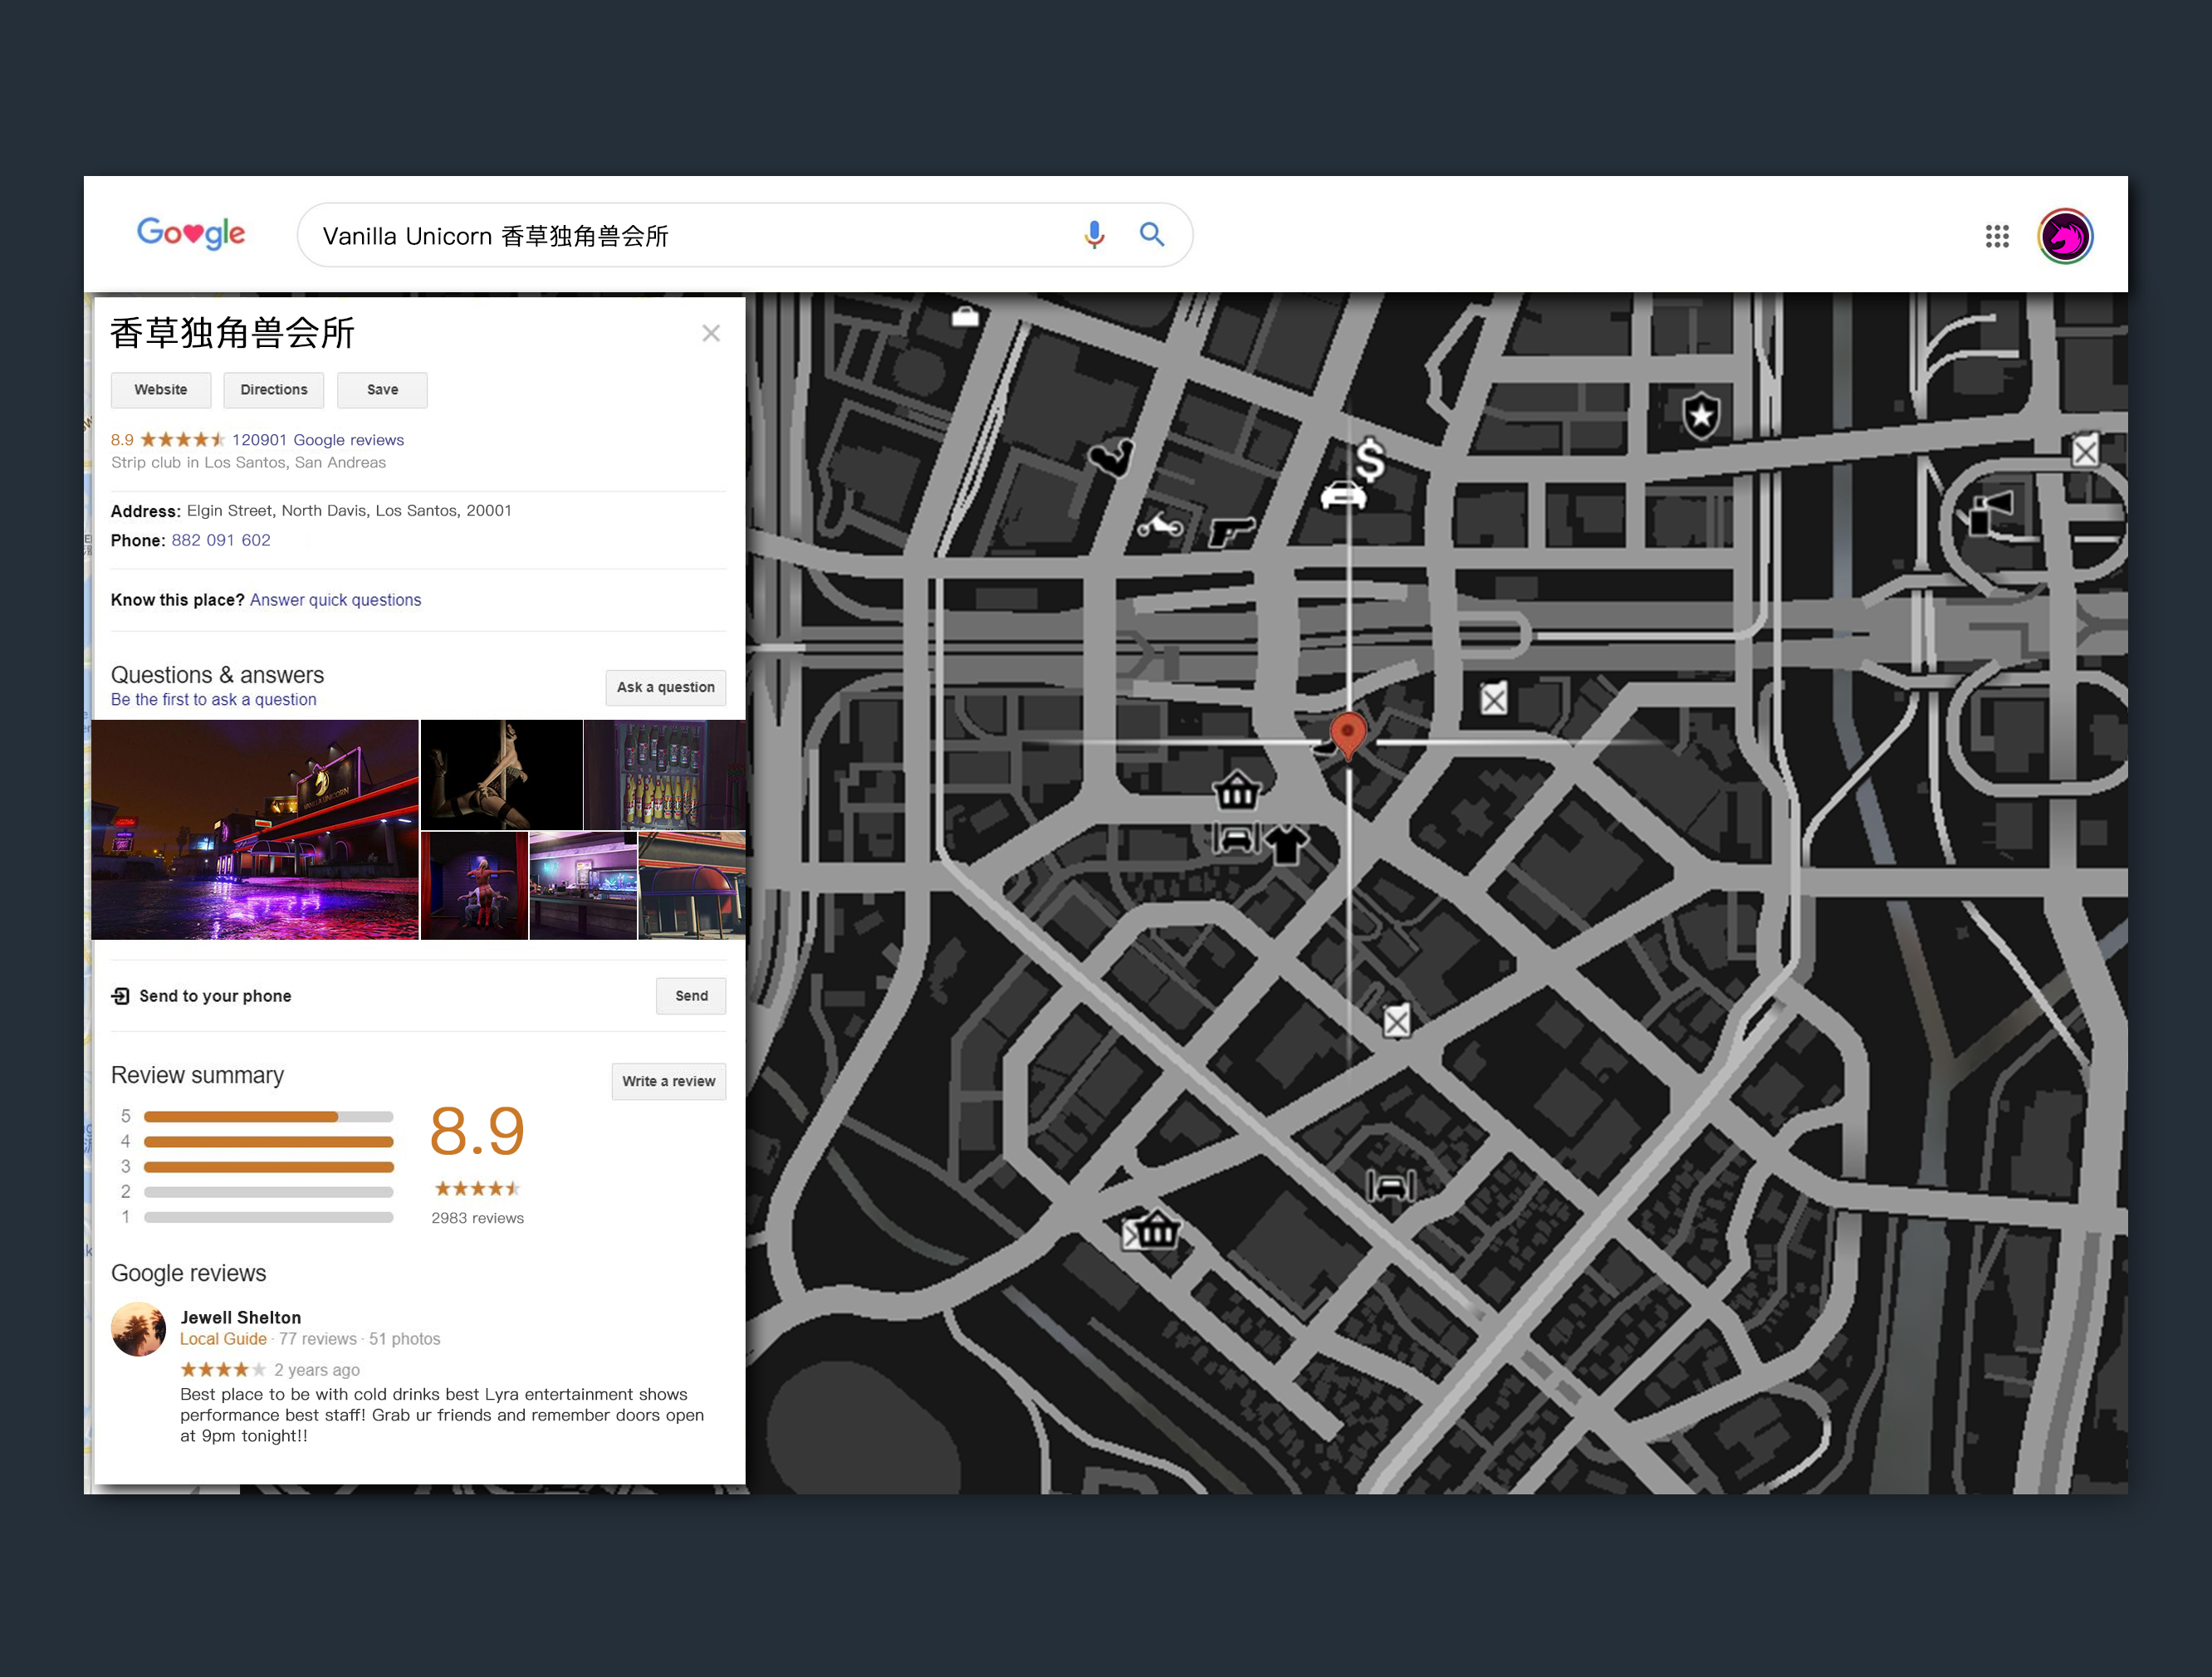Click the 77 reviews text
This screenshot has height=1677, width=2212.
click(318, 1339)
